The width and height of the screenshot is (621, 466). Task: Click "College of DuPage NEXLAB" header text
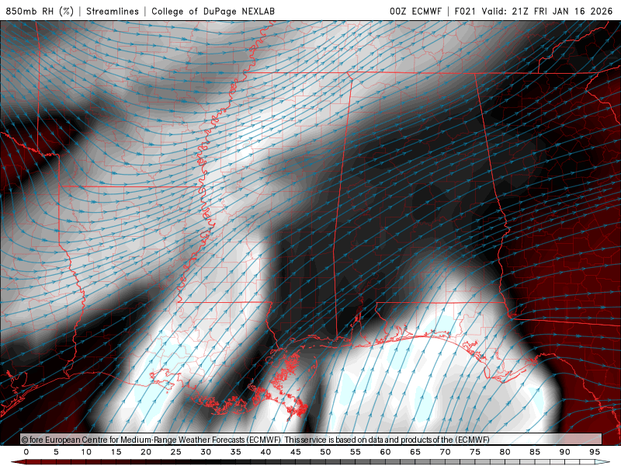[213, 11]
